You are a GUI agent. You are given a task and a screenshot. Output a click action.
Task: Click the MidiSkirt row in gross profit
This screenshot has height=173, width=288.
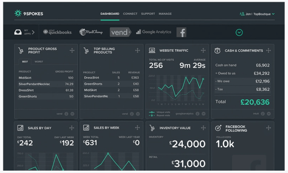click(46, 78)
